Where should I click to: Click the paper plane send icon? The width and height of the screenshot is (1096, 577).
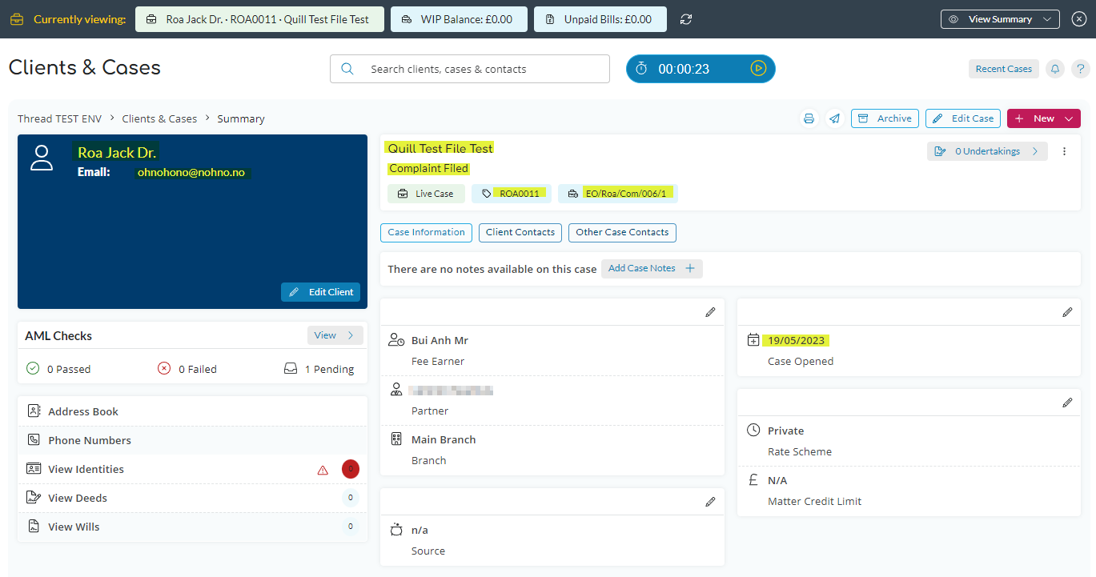pyautogui.click(x=834, y=118)
